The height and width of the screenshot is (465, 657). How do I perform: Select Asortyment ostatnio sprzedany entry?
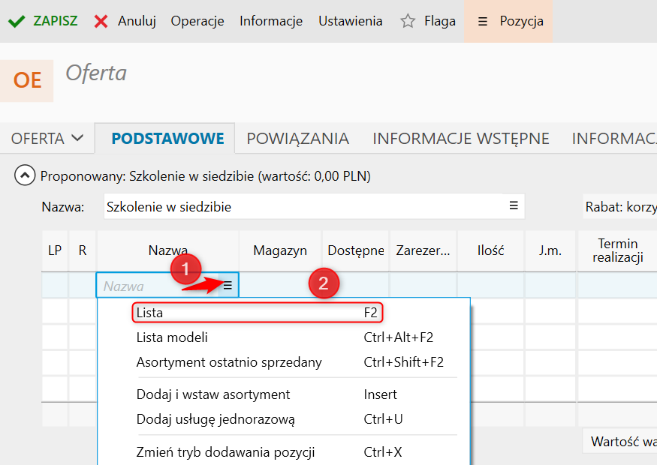[x=285, y=362]
